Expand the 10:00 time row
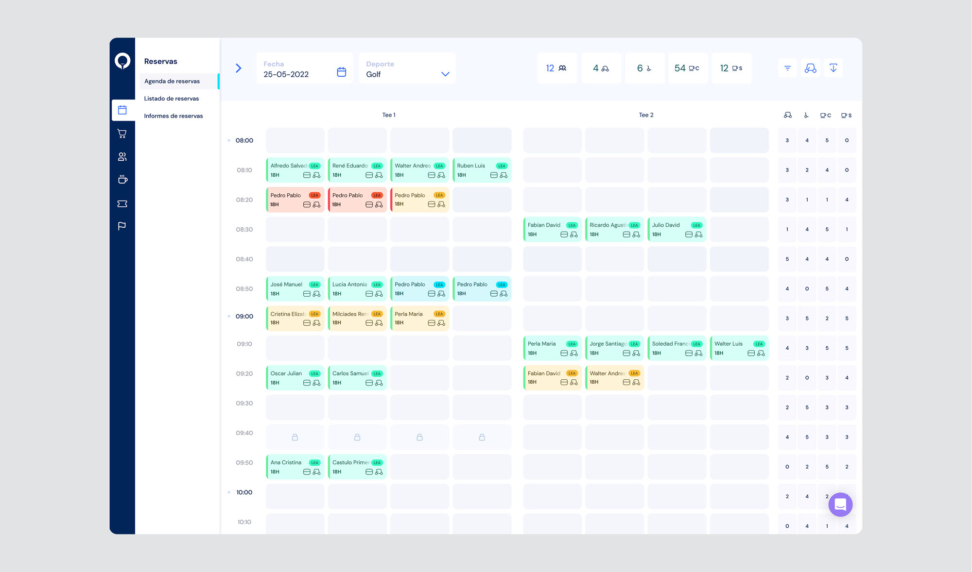 [x=229, y=492]
